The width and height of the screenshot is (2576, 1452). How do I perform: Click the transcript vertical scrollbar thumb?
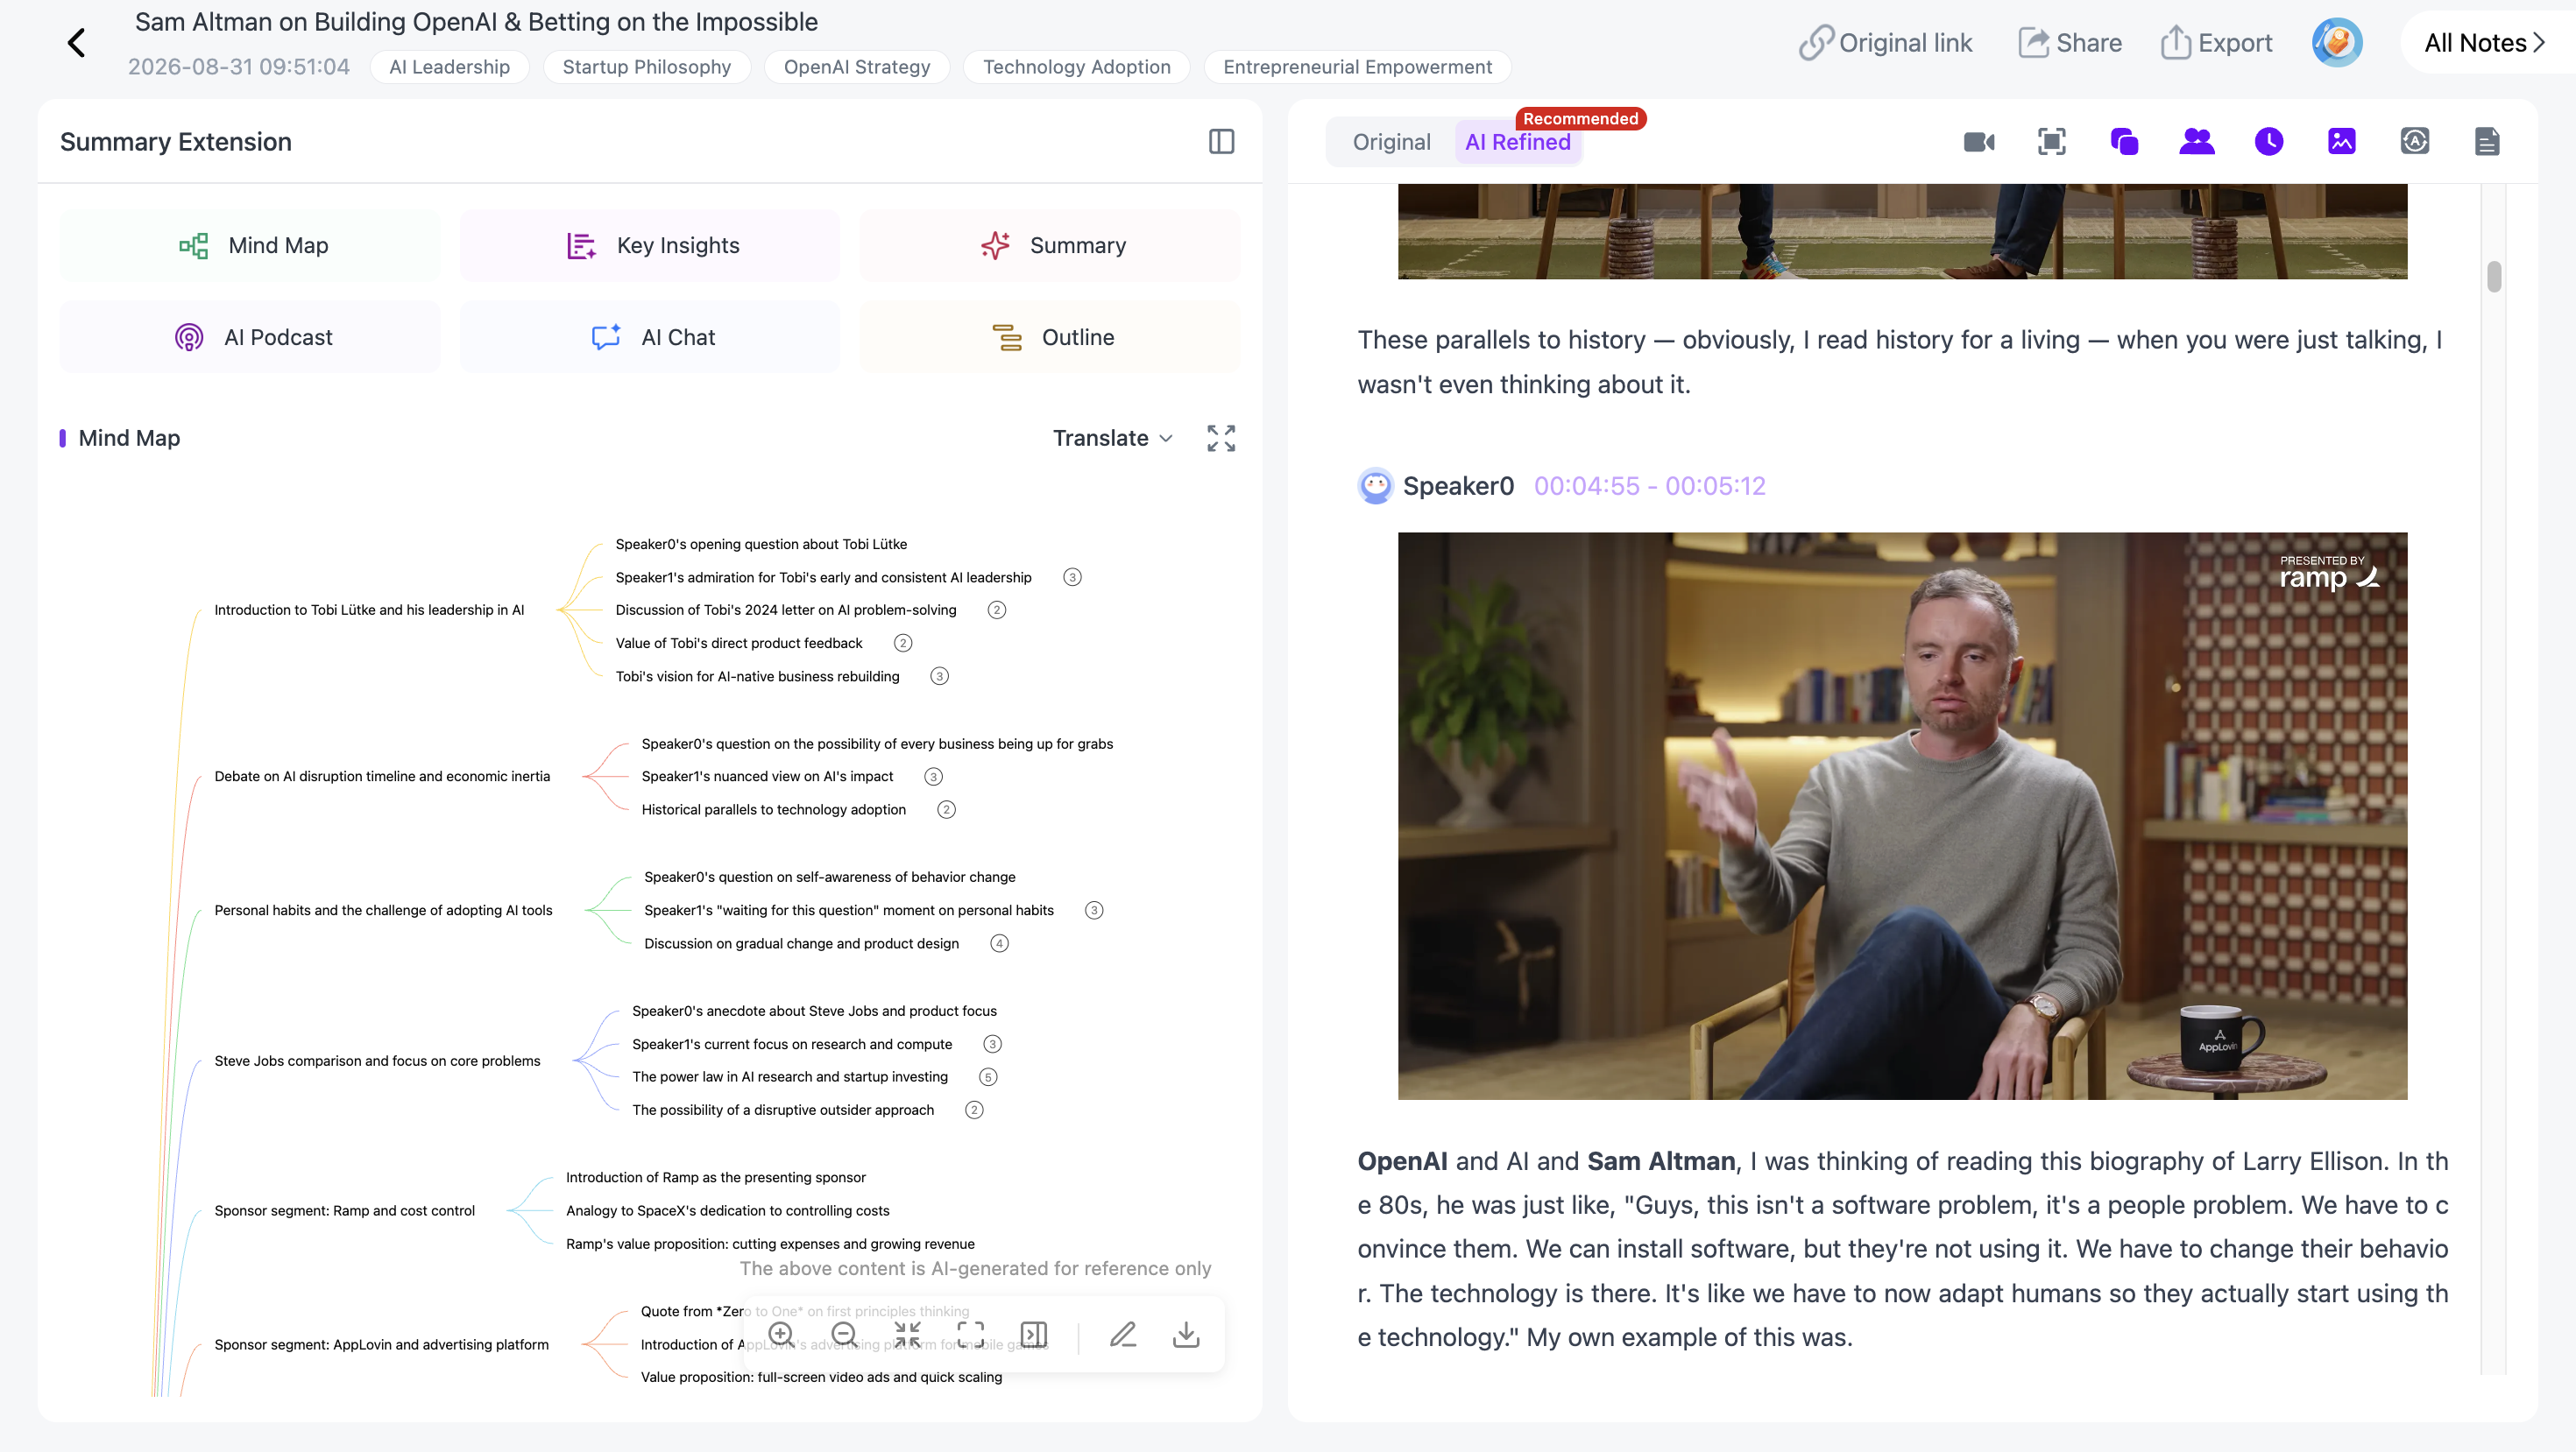(x=2493, y=276)
